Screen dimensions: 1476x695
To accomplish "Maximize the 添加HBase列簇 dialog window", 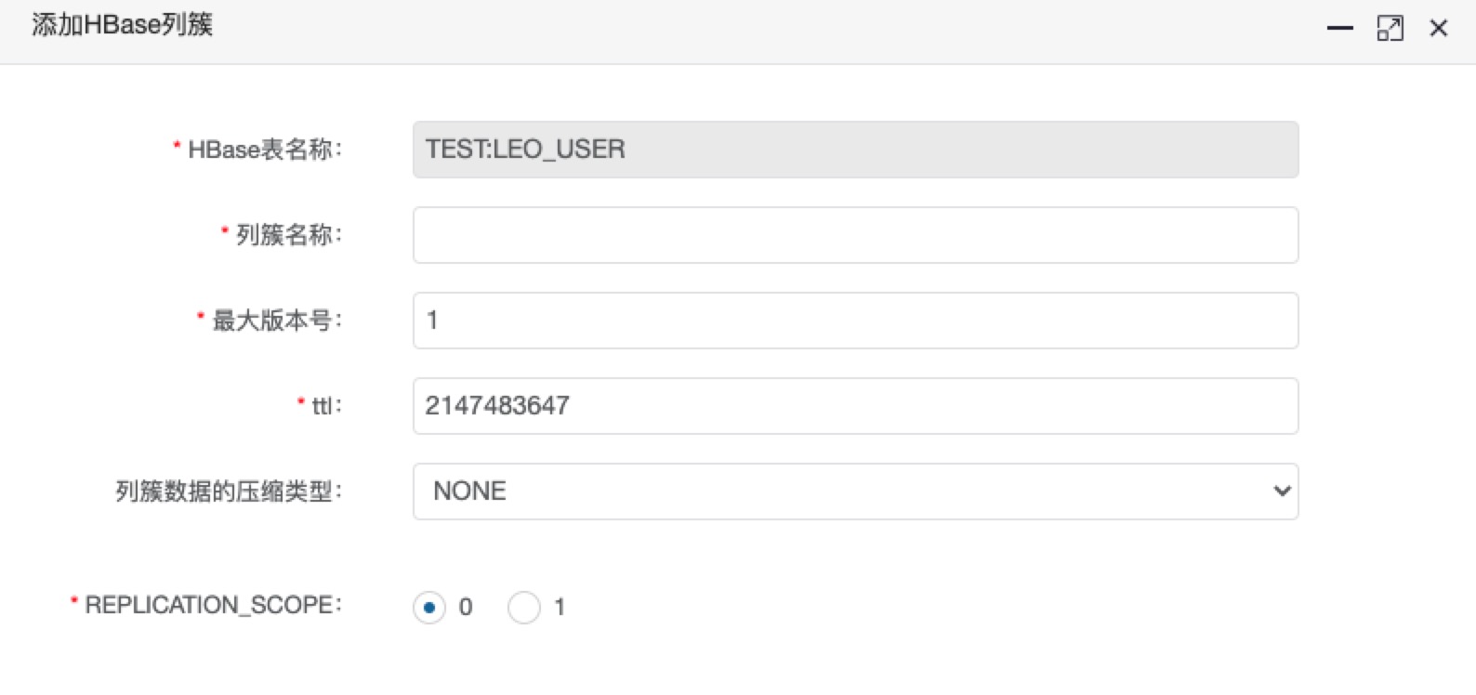I will (1390, 29).
